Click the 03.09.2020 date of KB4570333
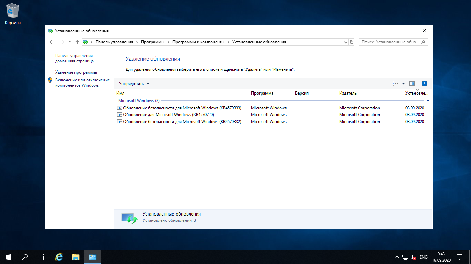 pyautogui.click(x=415, y=108)
